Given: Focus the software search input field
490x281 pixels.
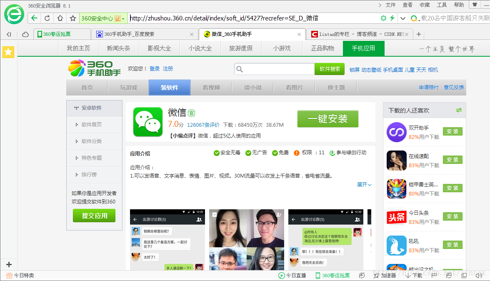Looking at the screenshot, I should 274,69.
